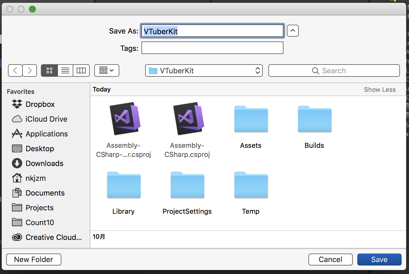Image resolution: width=409 pixels, height=274 pixels.
Task: Select the Projects sidebar folder
Action: pos(33,208)
